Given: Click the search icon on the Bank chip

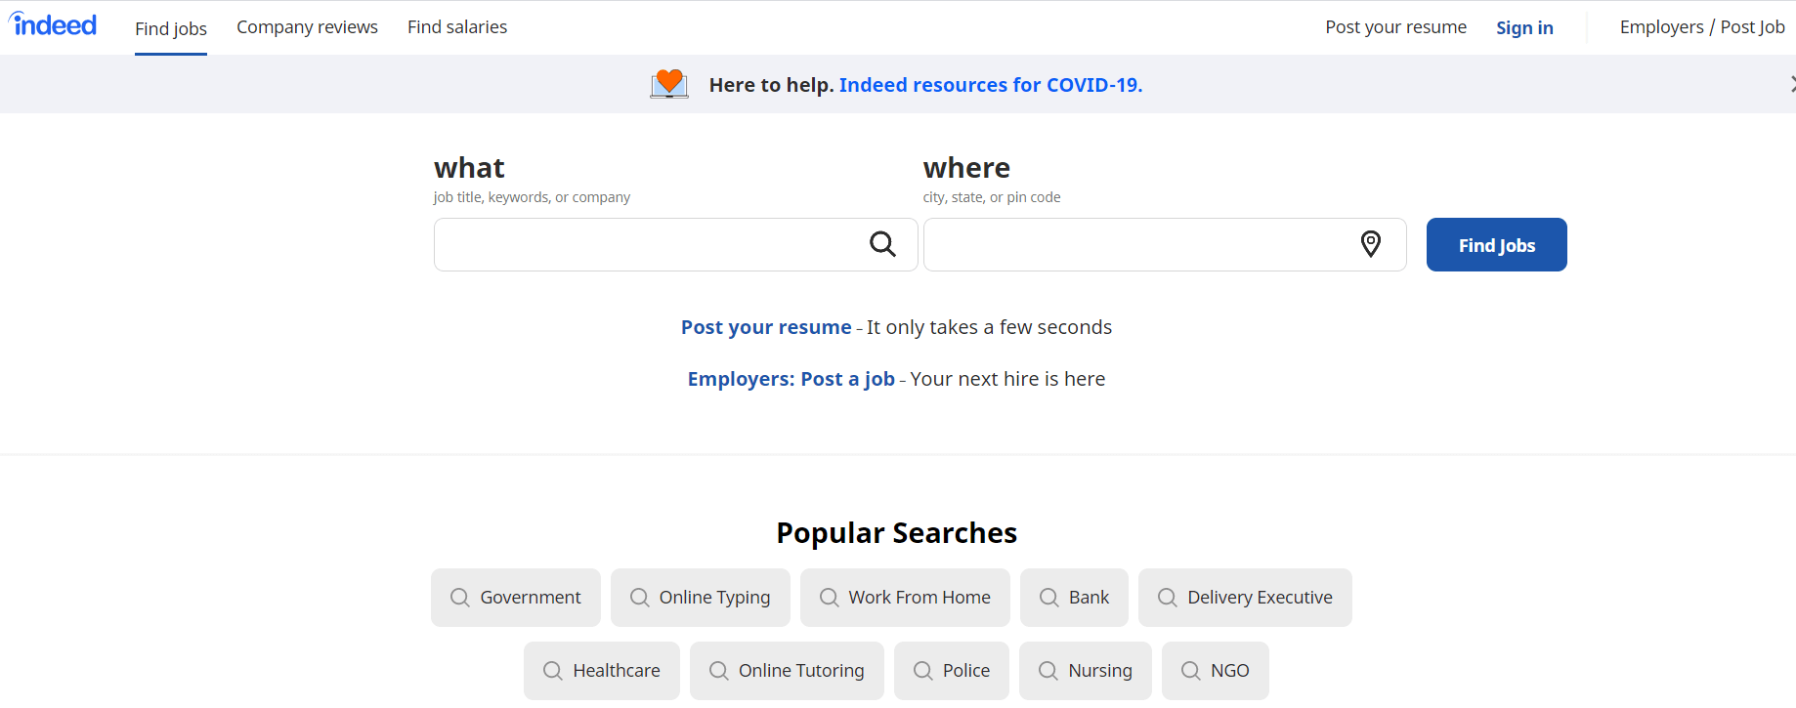Looking at the screenshot, I should tap(1048, 598).
